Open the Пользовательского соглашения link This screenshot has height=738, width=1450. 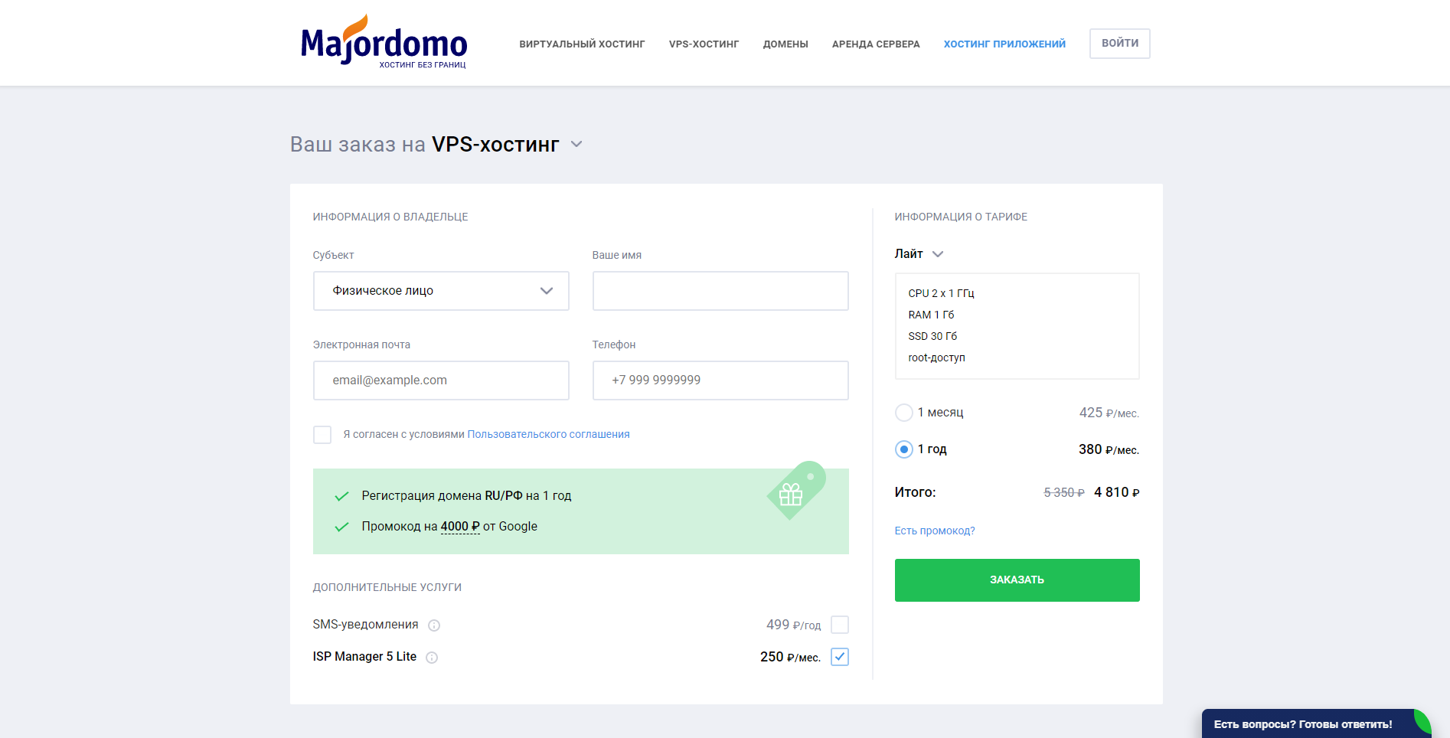tap(548, 434)
